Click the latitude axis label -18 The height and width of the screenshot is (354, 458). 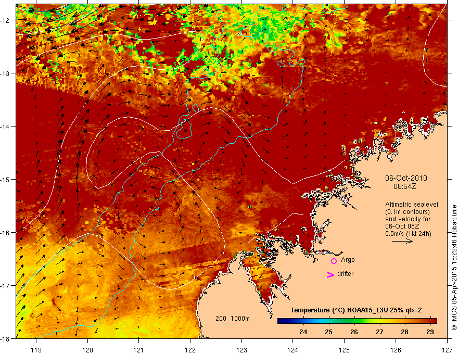pyautogui.click(x=5, y=339)
